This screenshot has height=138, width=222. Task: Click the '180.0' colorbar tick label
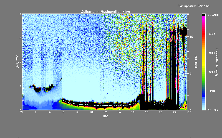pos(212,53)
